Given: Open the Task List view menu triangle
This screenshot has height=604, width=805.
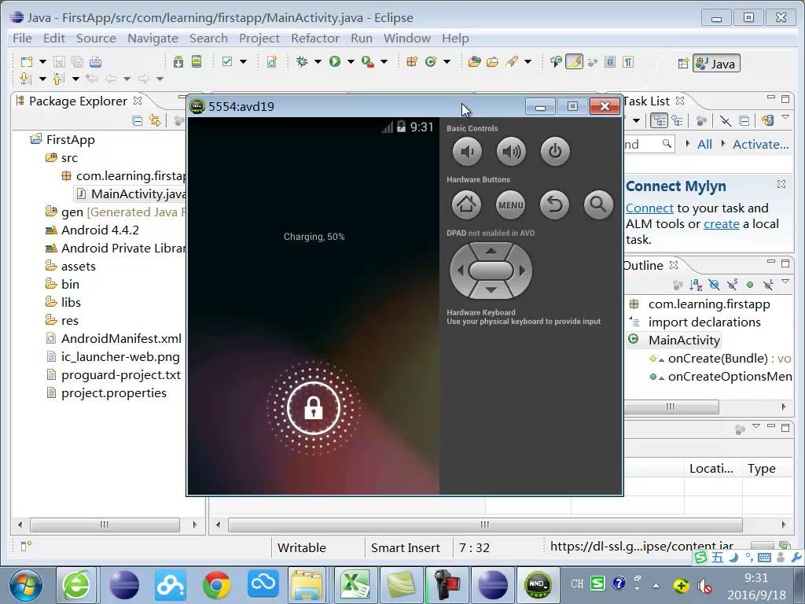Looking at the screenshot, I should [785, 118].
